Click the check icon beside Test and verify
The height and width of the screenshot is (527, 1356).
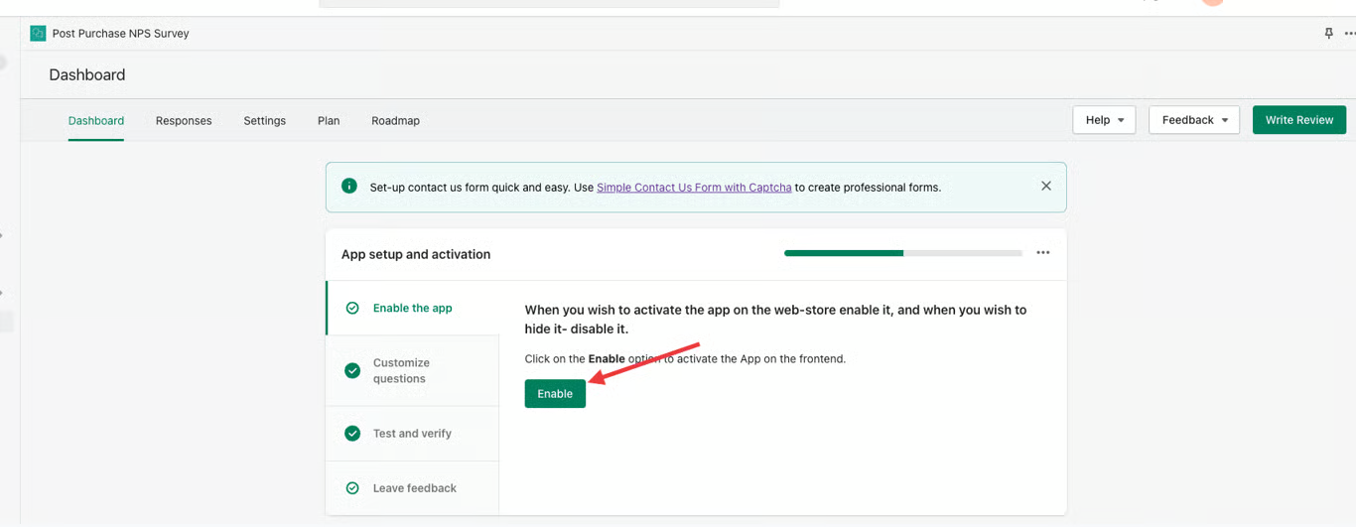(352, 433)
